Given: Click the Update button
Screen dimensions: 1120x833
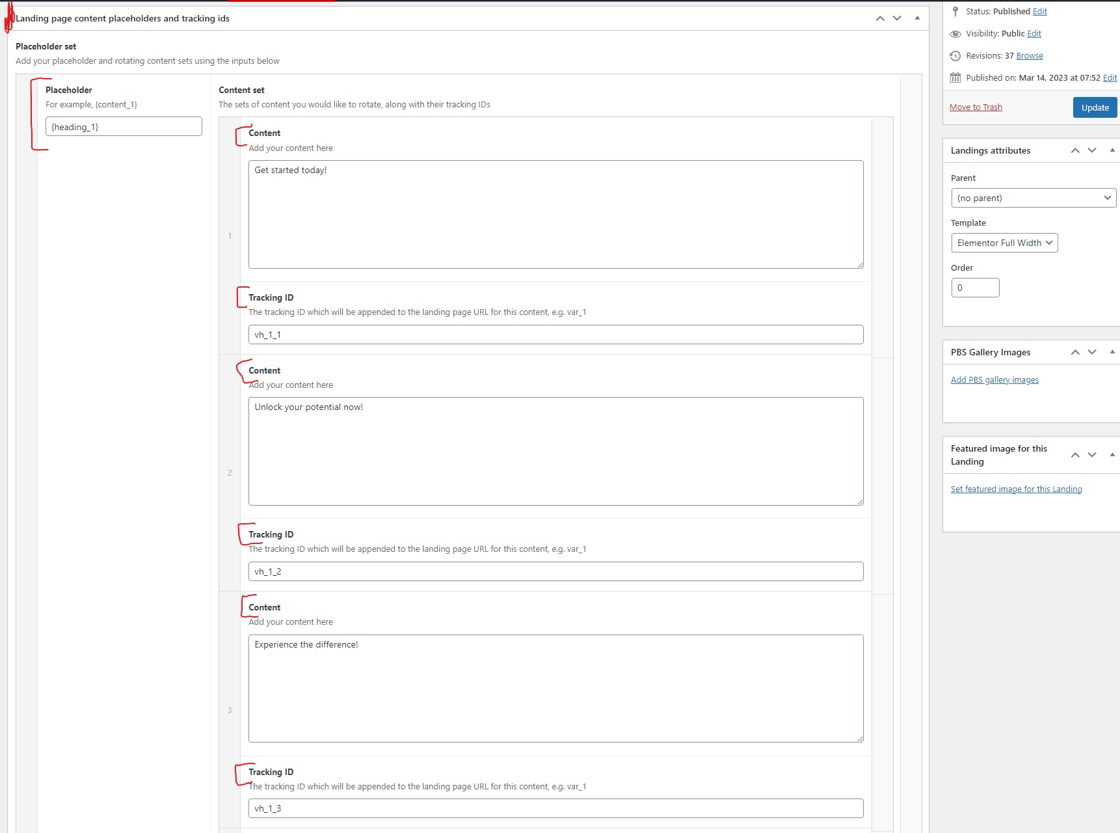Looking at the screenshot, I should point(1095,107).
